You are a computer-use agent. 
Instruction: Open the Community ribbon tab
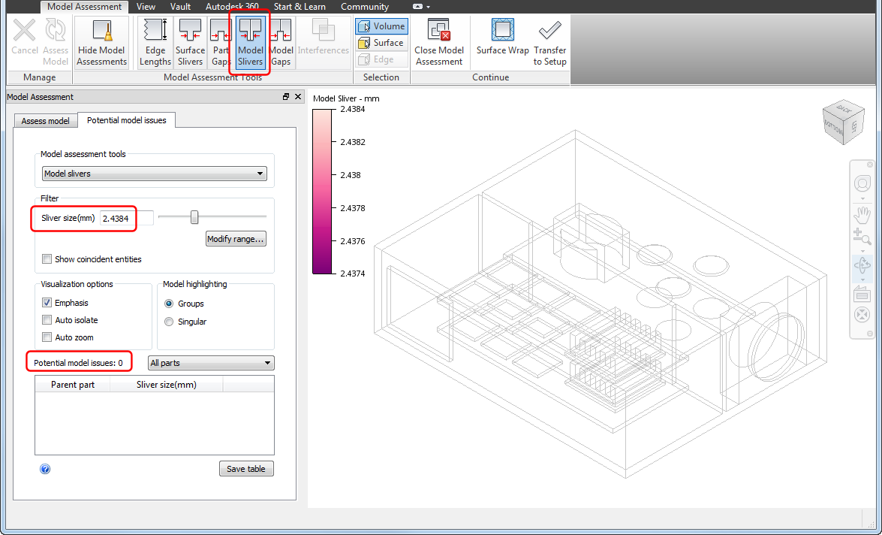click(x=365, y=7)
